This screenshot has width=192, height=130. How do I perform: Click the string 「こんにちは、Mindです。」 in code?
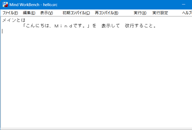(57, 26)
